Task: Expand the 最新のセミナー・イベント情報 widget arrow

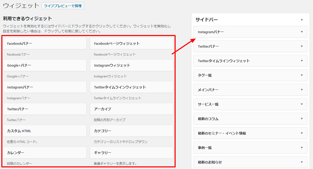Action: click(x=302, y=133)
